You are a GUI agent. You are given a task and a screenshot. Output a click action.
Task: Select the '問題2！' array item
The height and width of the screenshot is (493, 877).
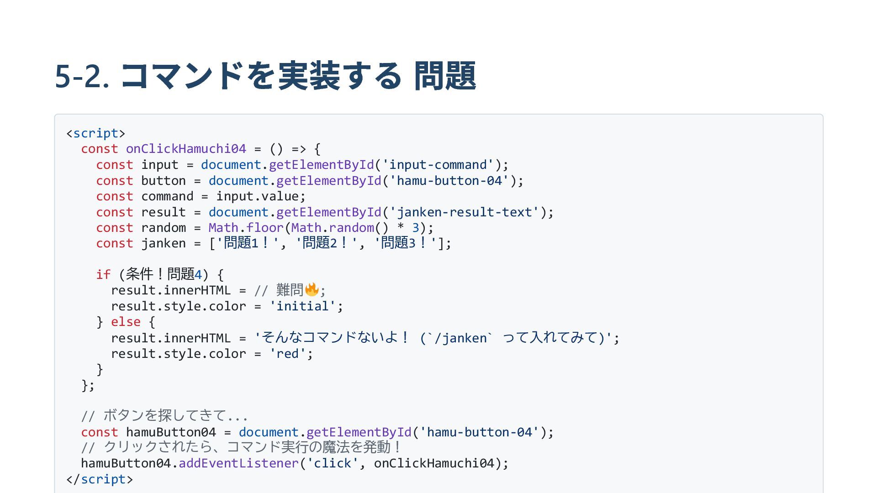point(326,243)
